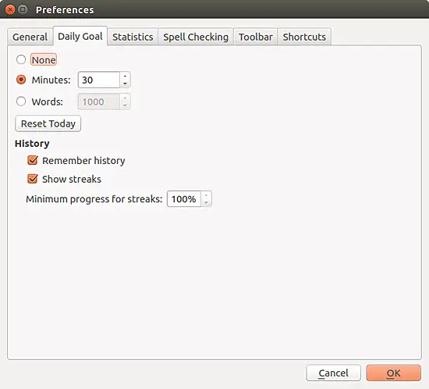
Task: Click the Words spinner down arrow
Action: click(x=125, y=105)
